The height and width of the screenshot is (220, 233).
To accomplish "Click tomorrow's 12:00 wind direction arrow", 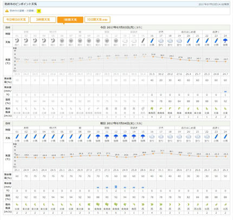I will pos(116,204).
